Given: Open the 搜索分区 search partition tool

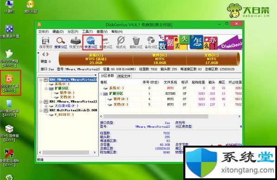Looking at the screenshot, I should click(x=61, y=42).
